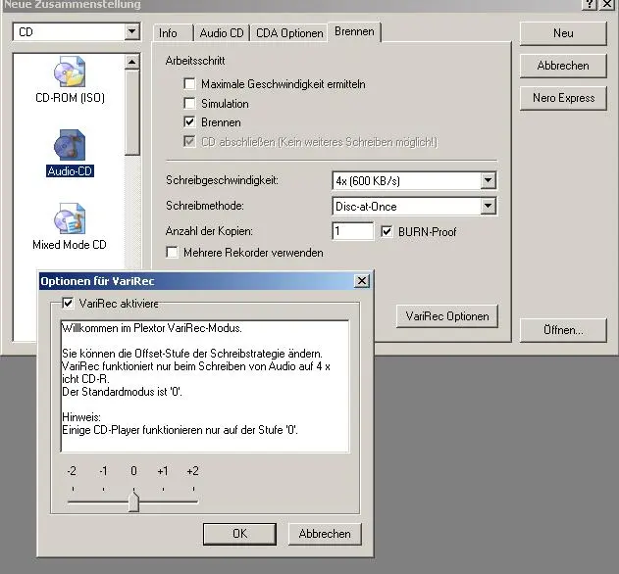Click the VariRec offset slider handle
Viewport: 619px width, 574px height.
pos(133,502)
